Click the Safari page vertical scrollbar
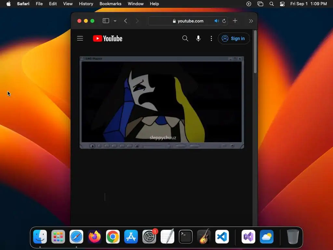333x250 pixels. pyautogui.click(x=255, y=52)
